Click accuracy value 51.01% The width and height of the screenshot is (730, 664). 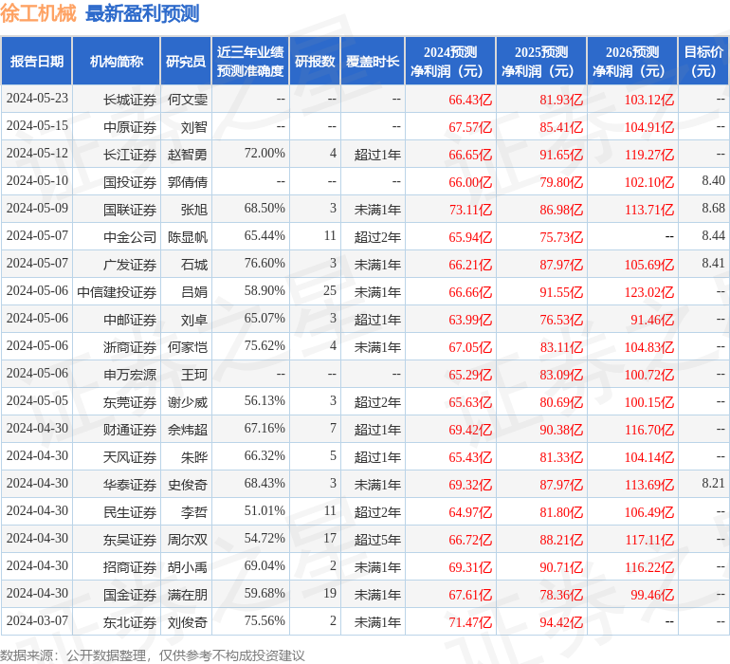pos(265,510)
